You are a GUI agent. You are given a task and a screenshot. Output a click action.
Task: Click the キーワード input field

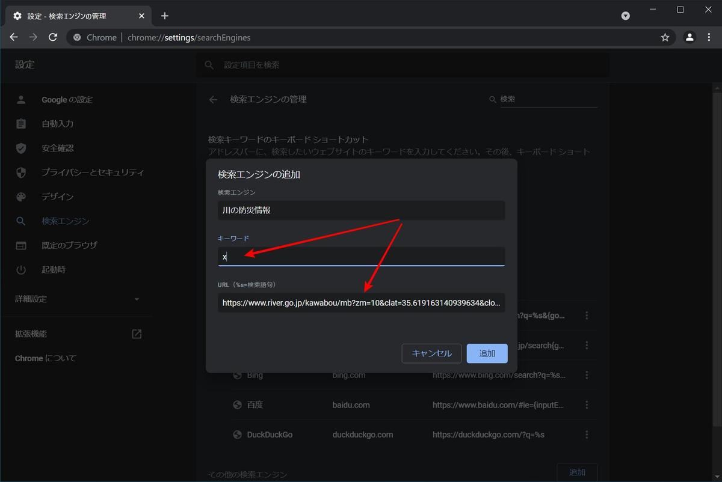[x=361, y=257]
